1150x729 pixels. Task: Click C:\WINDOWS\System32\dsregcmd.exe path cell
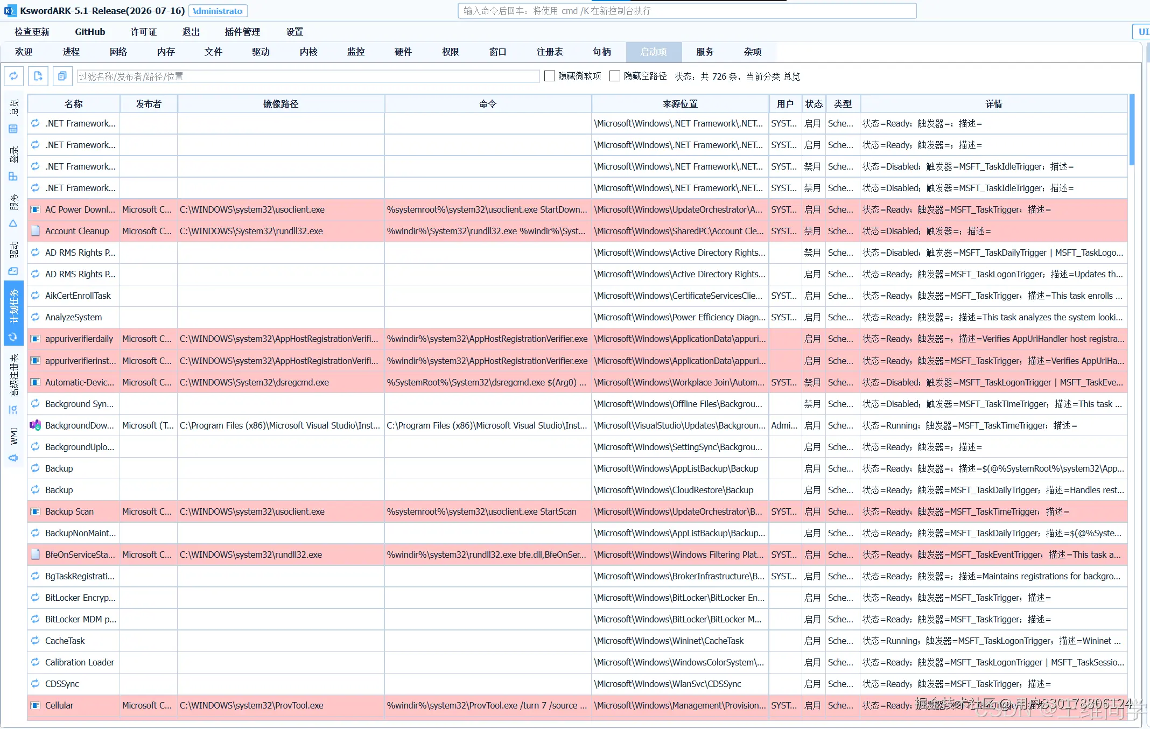tap(281, 382)
